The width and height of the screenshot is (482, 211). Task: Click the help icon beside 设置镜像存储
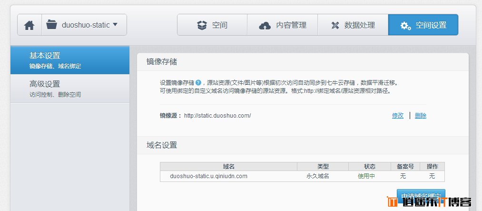pos(198,83)
